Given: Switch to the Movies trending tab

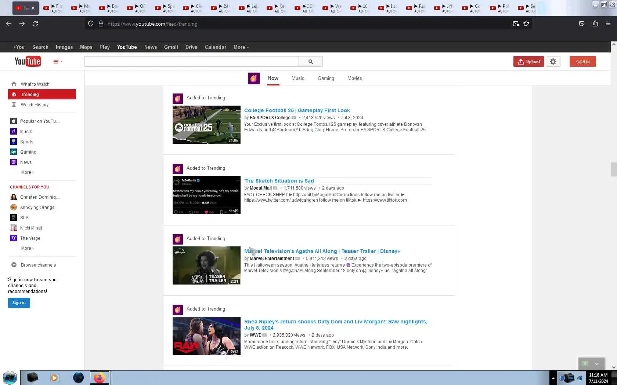Looking at the screenshot, I should pyautogui.click(x=354, y=78).
